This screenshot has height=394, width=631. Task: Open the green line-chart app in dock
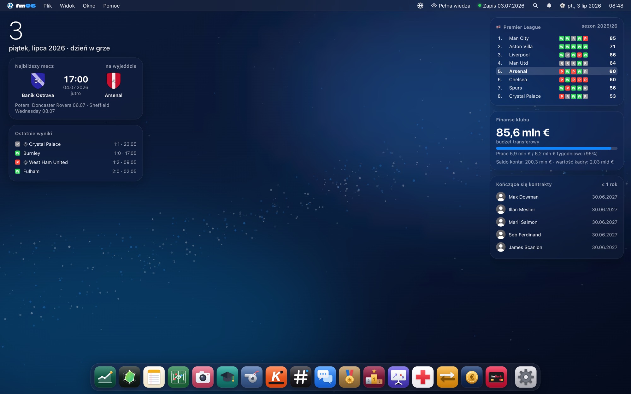click(x=105, y=377)
